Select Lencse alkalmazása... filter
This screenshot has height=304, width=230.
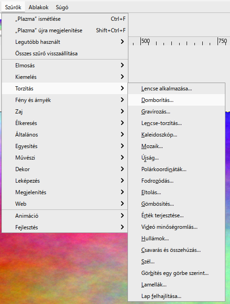176,89
